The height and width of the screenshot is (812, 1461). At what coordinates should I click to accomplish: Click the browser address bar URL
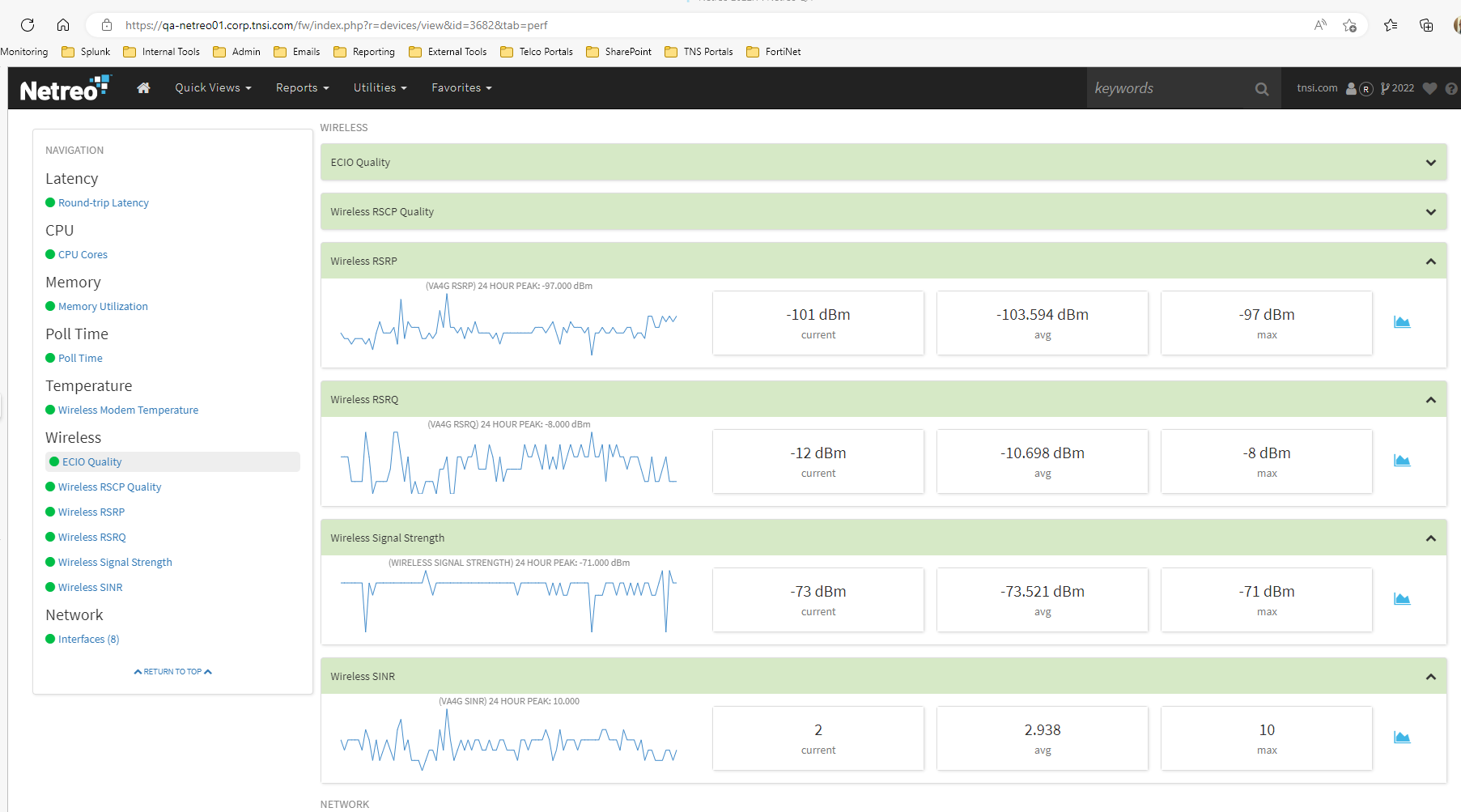(x=336, y=25)
